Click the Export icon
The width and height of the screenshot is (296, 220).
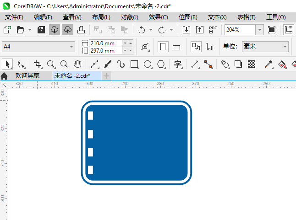tap(199, 30)
